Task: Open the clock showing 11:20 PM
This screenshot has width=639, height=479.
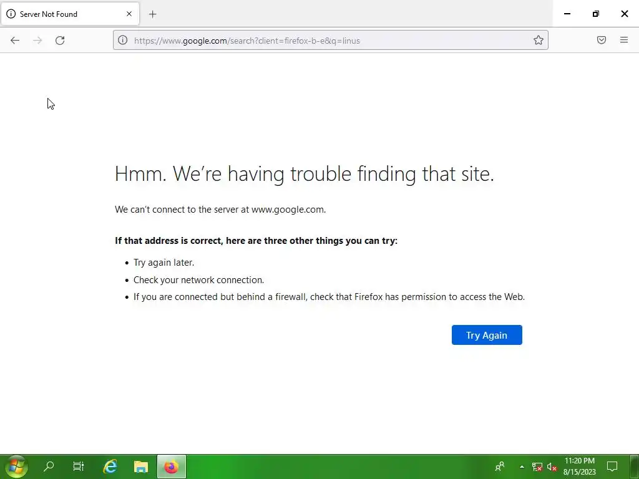Action: (x=580, y=467)
